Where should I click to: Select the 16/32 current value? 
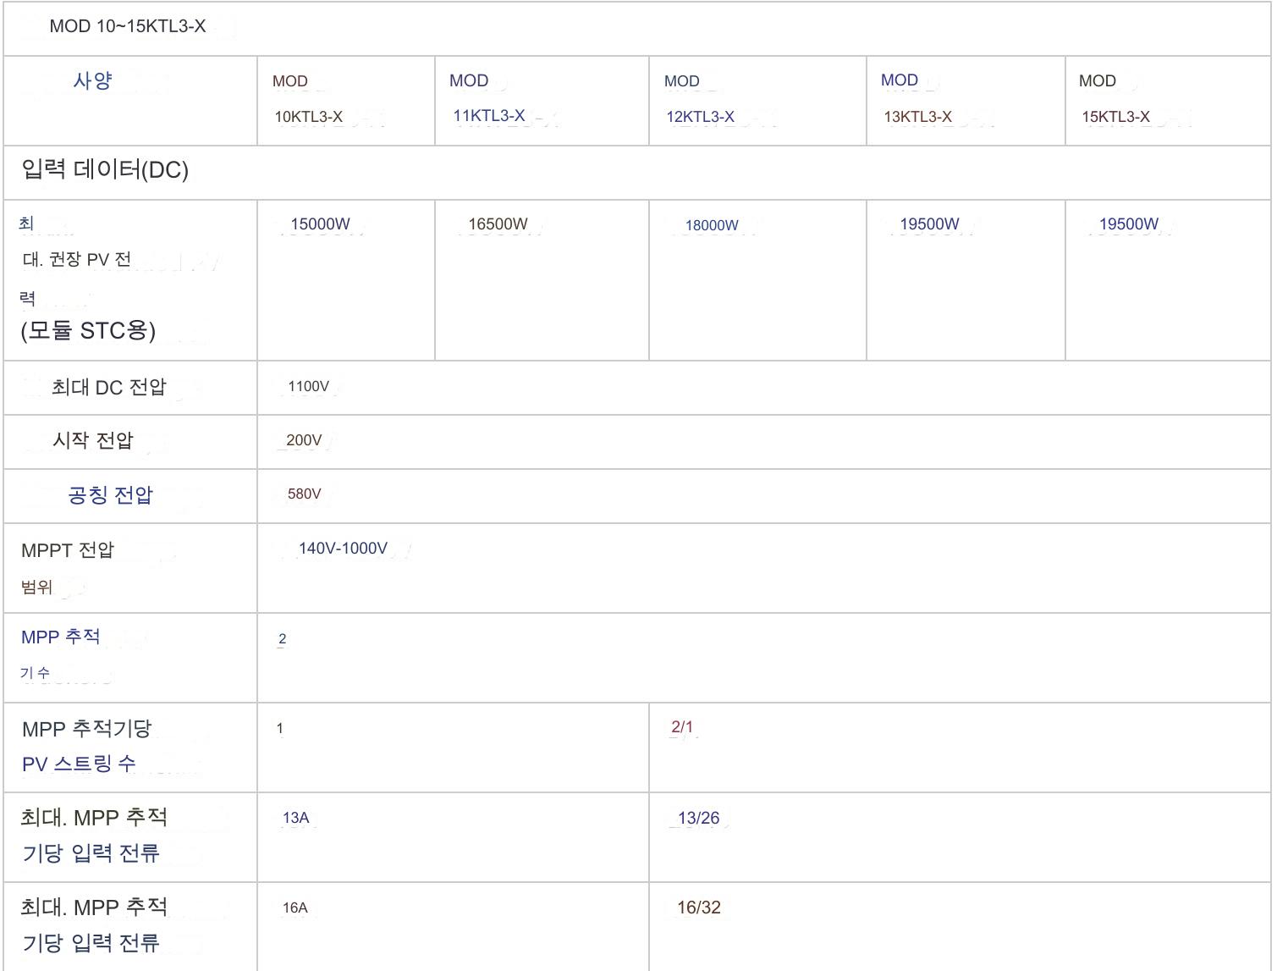(x=698, y=908)
